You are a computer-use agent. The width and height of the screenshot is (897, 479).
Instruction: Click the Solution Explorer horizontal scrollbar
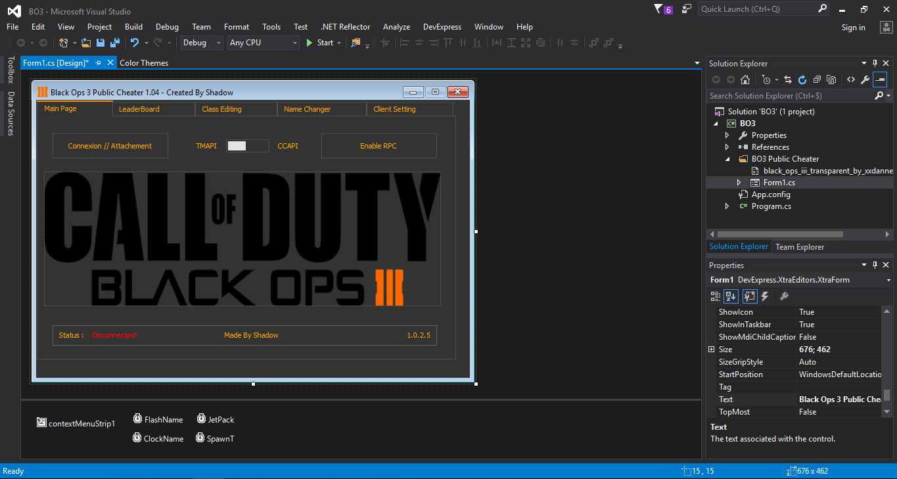(780, 234)
